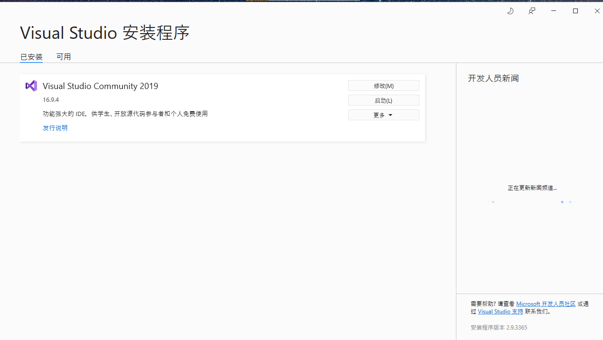Select the person-with-speech-bubble feedback icon
The image size is (603, 340).
click(x=531, y=10)
